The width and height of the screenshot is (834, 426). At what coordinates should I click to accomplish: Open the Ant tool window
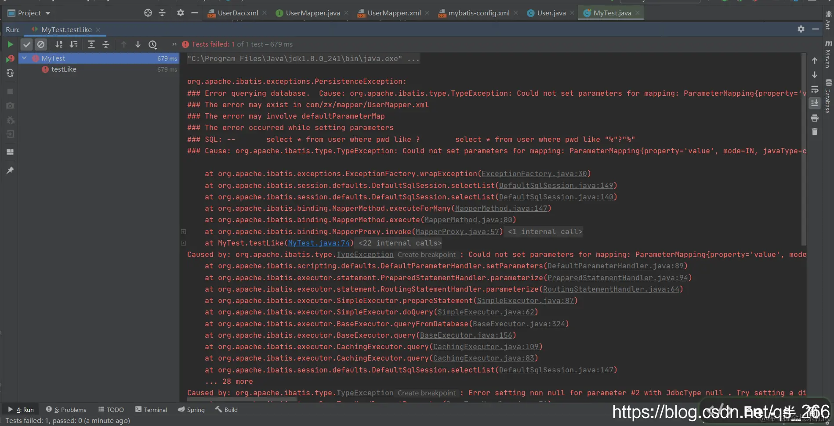click(x=828, y=20)
